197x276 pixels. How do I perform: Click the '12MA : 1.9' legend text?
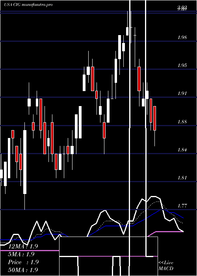(23, 246)
